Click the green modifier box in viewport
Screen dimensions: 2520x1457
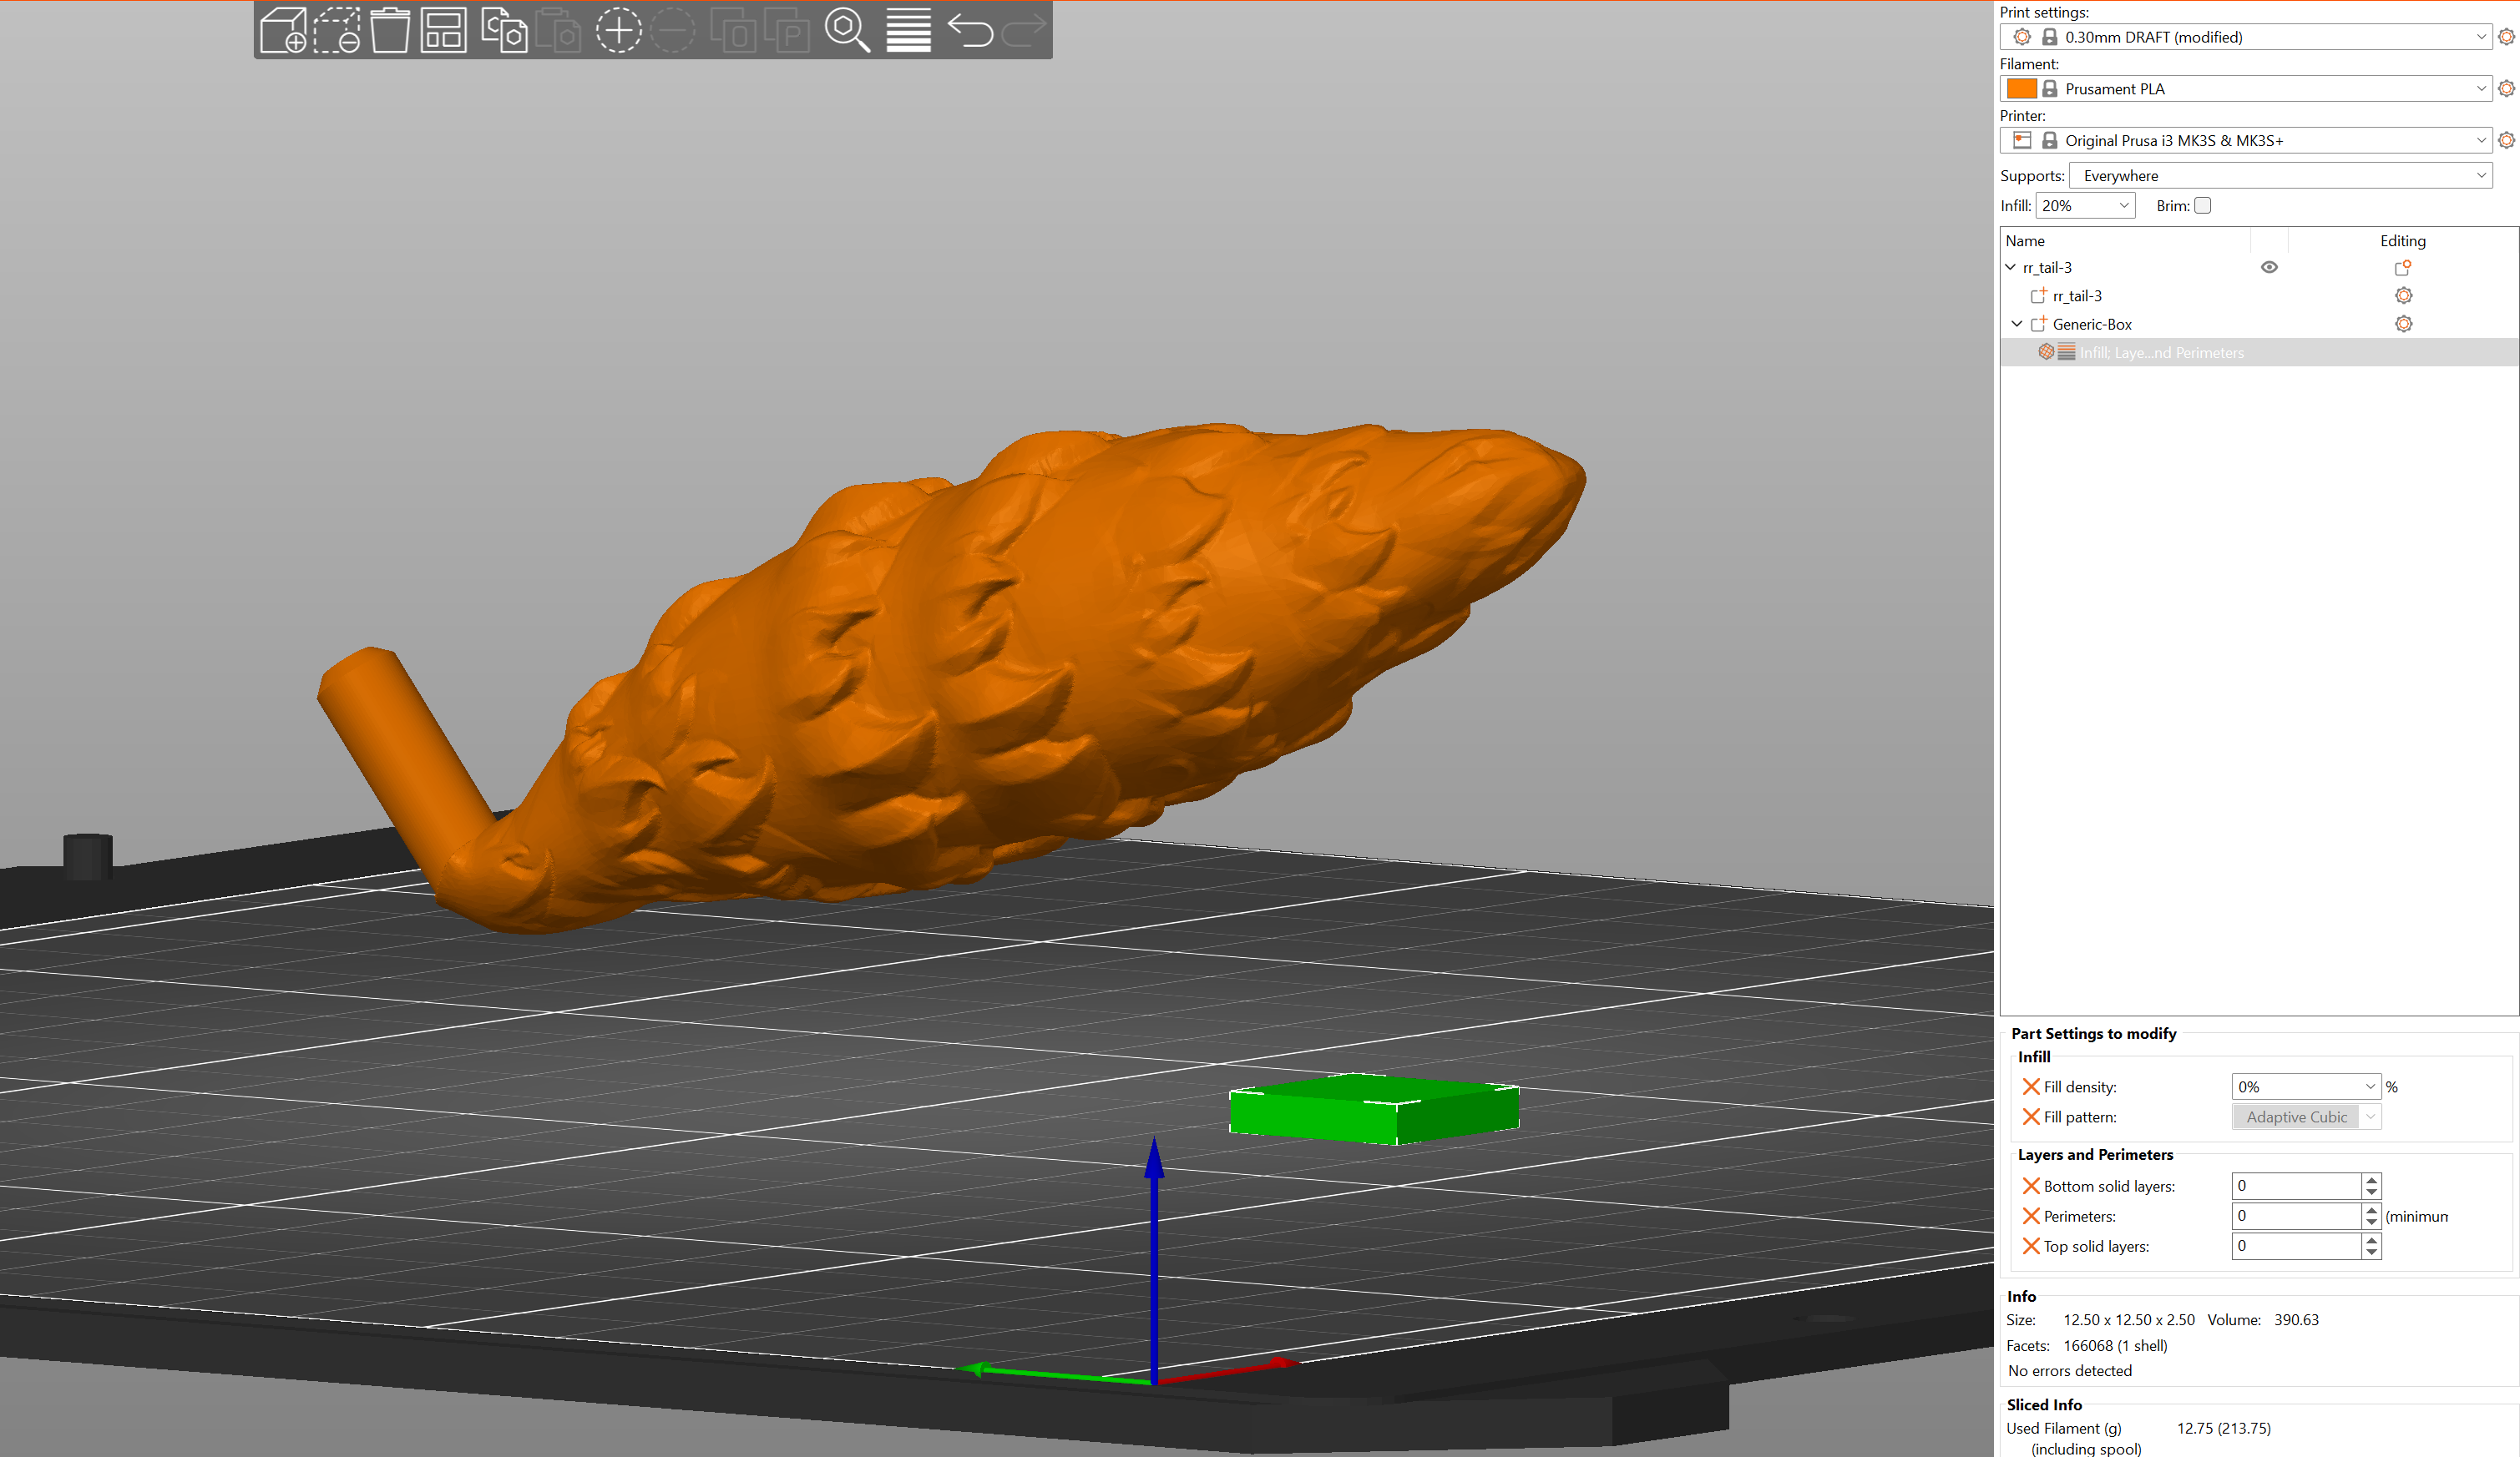(x=1373, y=1109)
